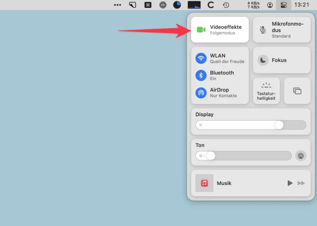The height and width of the screenshot is (226, 317).
Task: Open the user account menu bar icon
Action: click(x=269, y=5)
